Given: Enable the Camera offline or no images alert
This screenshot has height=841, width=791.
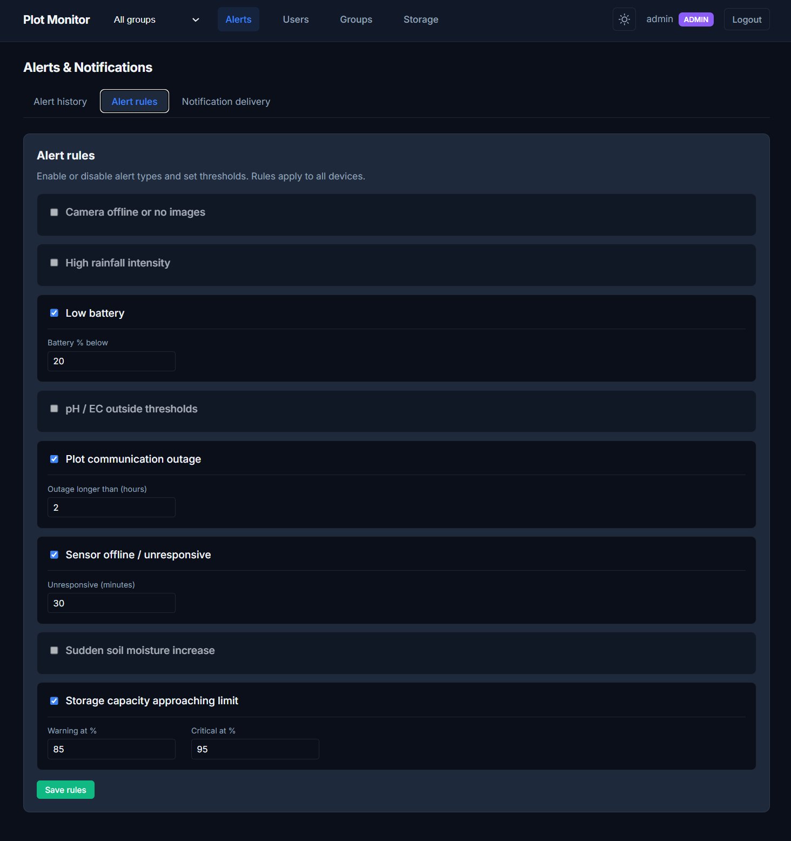Looking at the screenshot, I should (x=54, y=212).
